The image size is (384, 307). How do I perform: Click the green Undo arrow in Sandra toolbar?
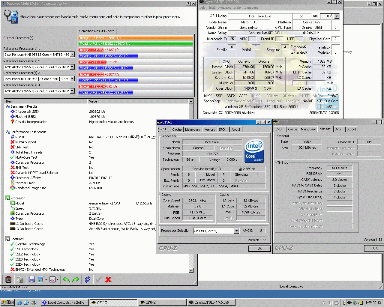click(66, 279)
